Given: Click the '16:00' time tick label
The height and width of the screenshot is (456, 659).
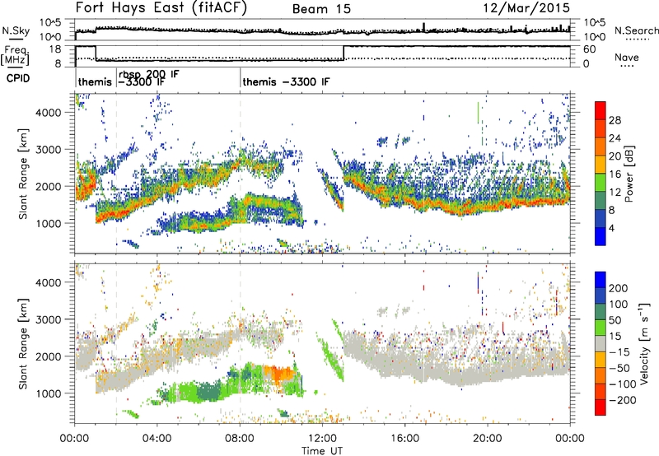Looking at the screenshot, I should pos(404,439).
